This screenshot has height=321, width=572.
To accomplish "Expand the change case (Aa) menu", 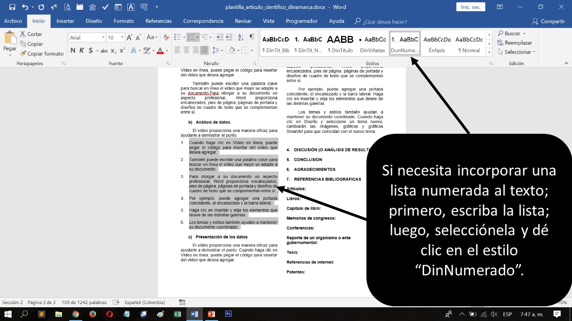I will (151, 37).
